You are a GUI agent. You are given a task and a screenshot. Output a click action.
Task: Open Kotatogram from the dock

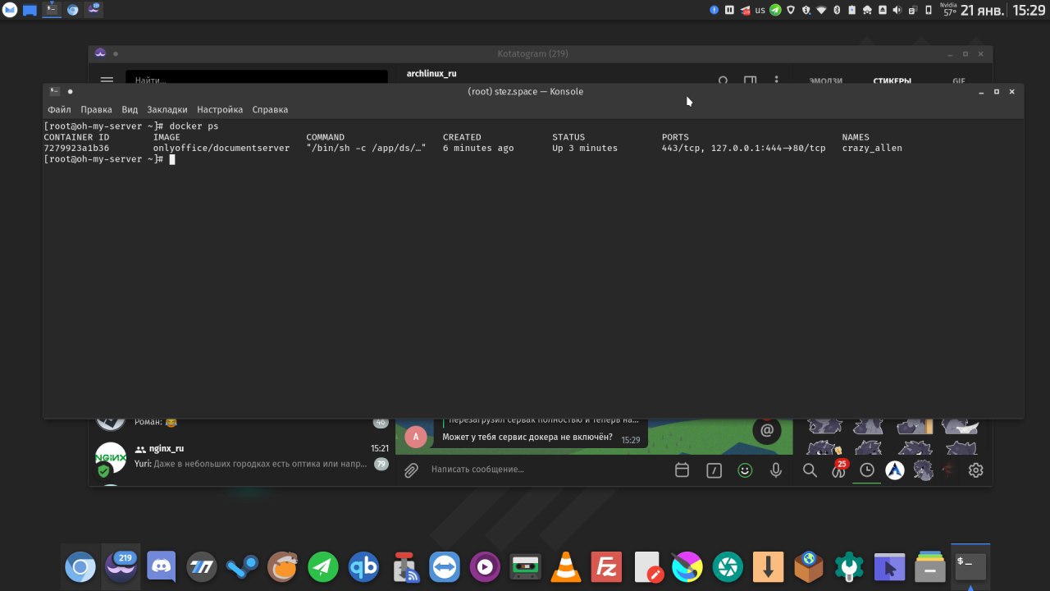(121, 567)
